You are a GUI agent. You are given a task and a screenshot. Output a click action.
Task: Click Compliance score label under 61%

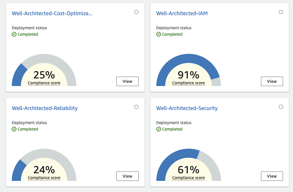(188, 178)
